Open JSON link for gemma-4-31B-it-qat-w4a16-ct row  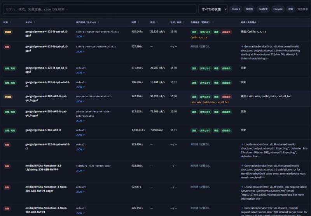[x=80, y=149]
